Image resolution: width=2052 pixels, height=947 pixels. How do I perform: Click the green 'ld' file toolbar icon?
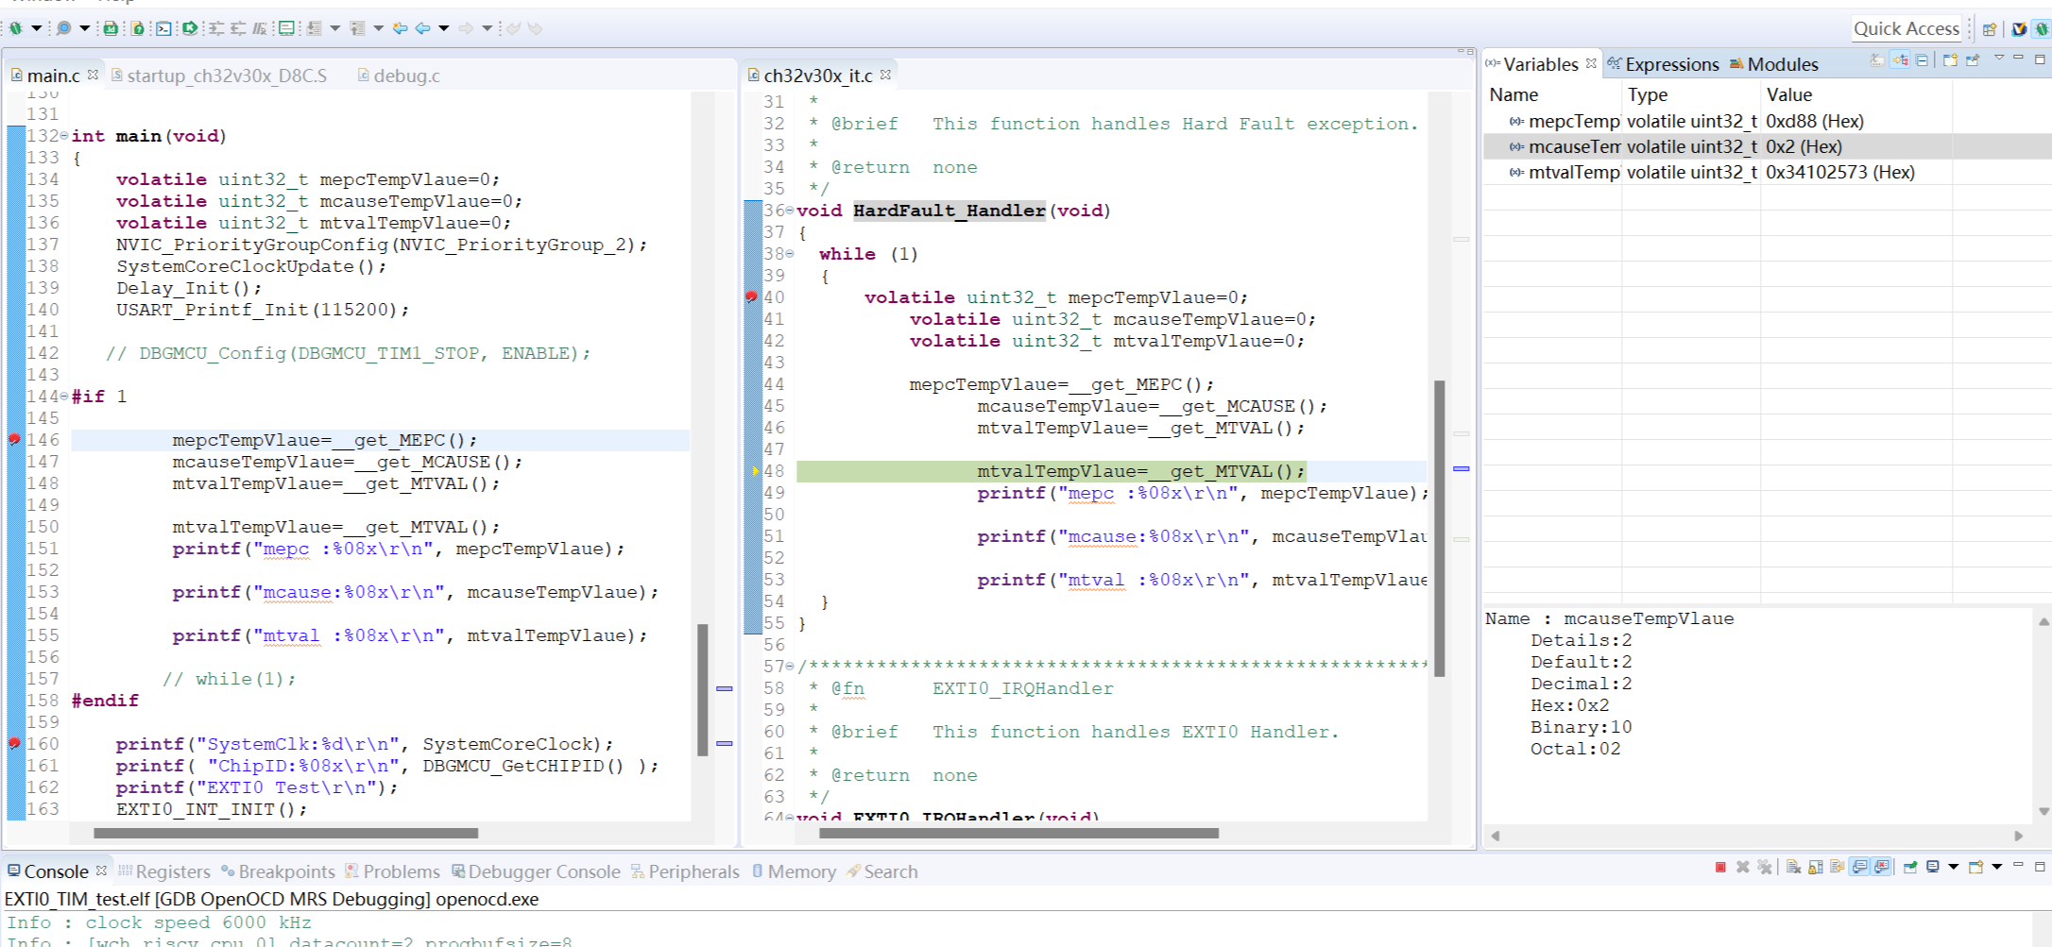(111, 28)
